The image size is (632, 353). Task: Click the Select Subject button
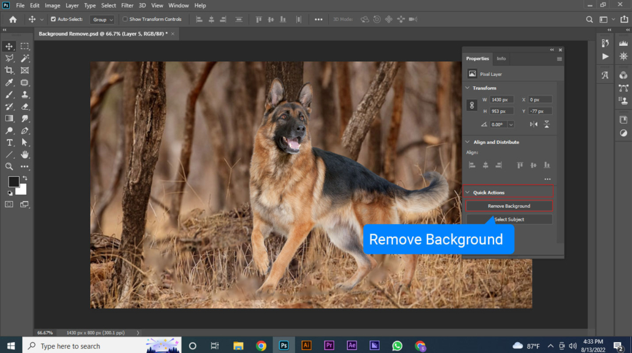(509, 219)
